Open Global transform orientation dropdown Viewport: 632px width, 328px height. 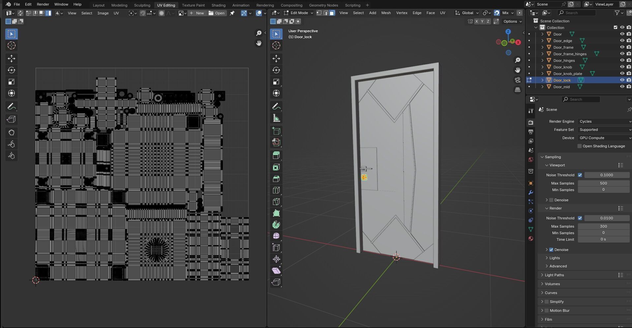tap(467, 13)
